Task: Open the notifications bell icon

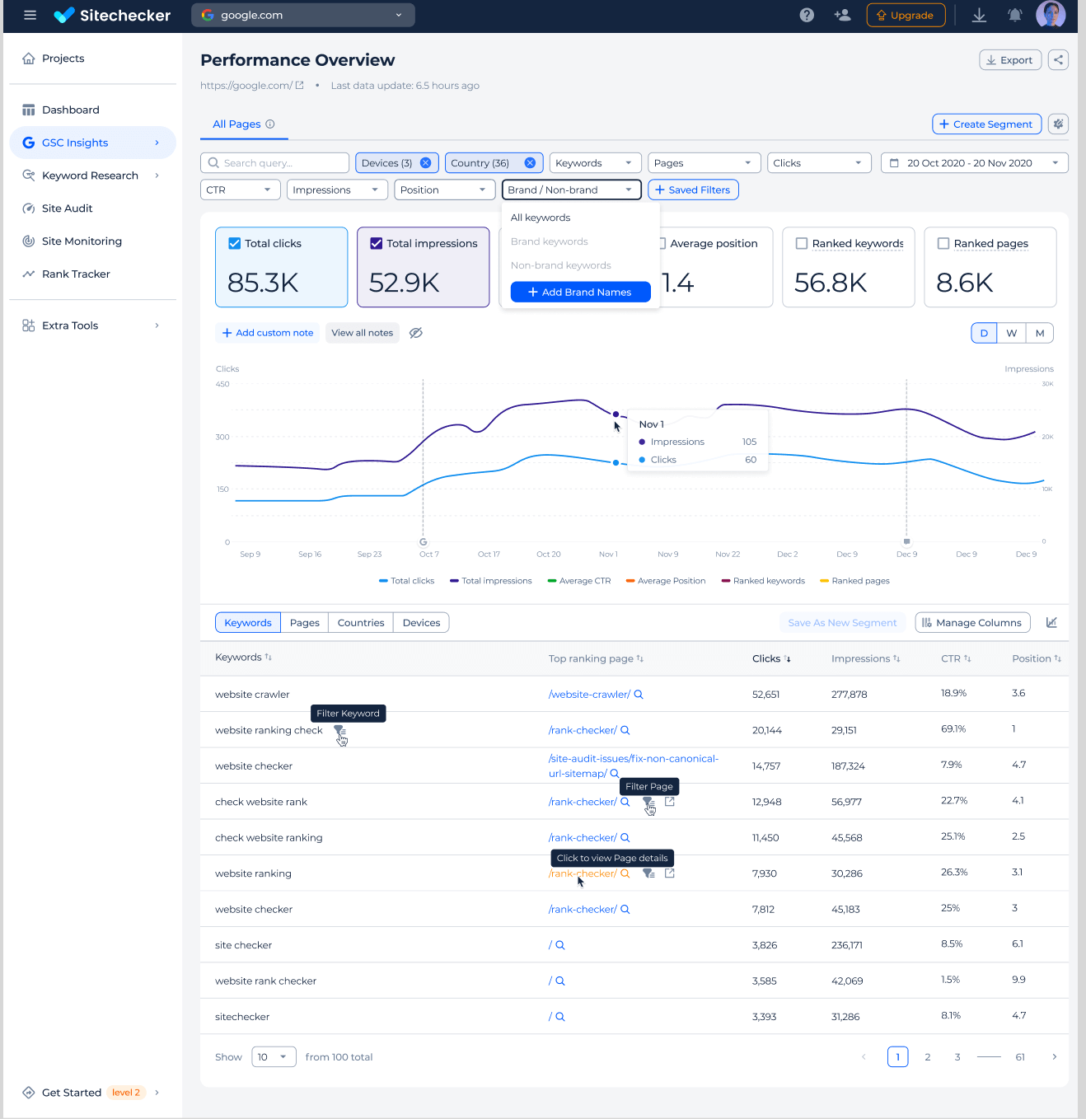Action: pyautogui.click(x=1015, y=15)
